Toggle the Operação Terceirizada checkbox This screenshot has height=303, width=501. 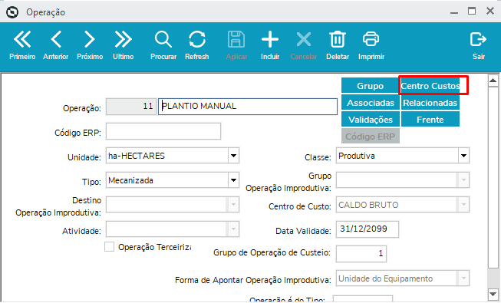click(x=109, y=247)
